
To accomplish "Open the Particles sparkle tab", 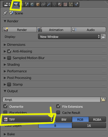I will click(71, 4).
